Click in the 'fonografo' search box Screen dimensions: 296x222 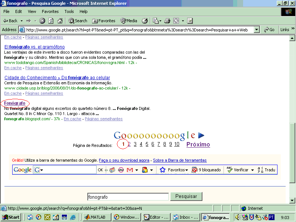tap(128, 197)
